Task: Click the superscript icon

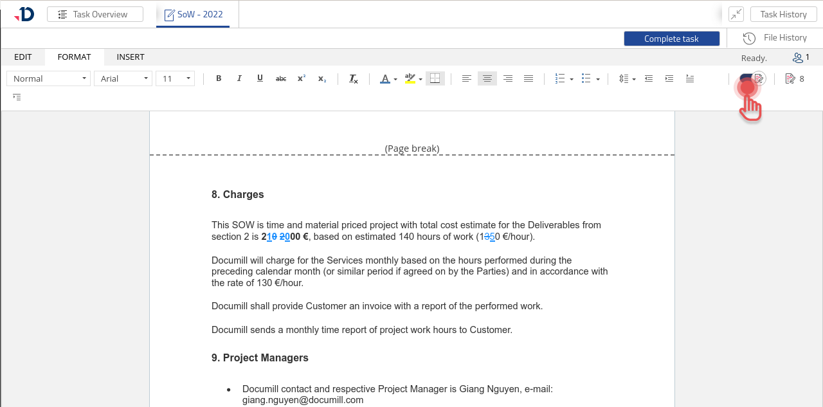Action: [x=302, y=78]
